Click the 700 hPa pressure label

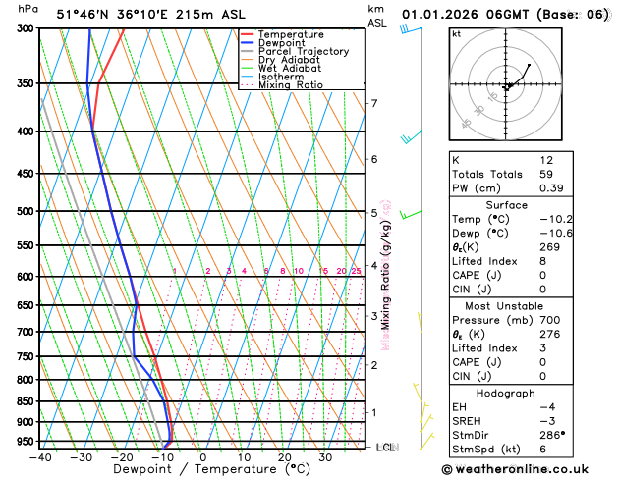click(x=28, y=332)
